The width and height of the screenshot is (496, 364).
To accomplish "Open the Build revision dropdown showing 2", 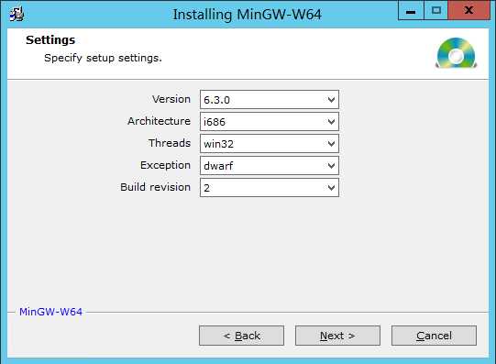I will 270,188.
